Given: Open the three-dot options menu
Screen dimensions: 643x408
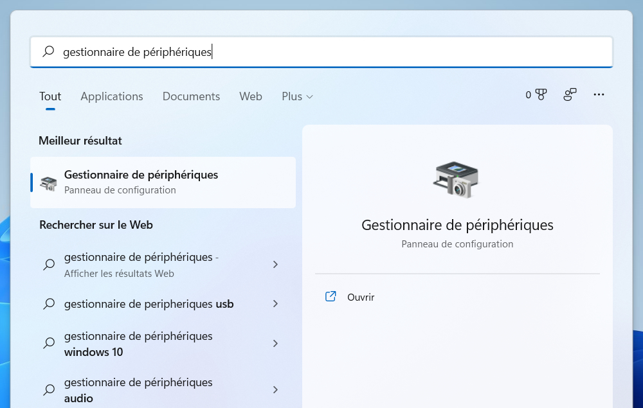Looking at the screenshot, I should point(599,94).
